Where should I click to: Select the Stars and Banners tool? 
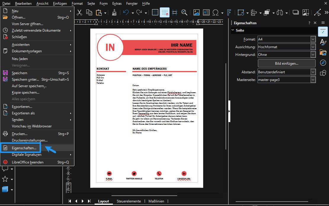click(5, 179)
